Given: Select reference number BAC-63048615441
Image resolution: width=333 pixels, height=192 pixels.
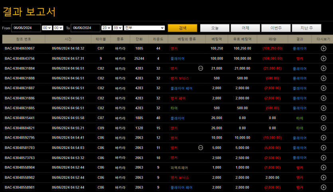Looking at the screenshot, I should [x=20, y=118].
